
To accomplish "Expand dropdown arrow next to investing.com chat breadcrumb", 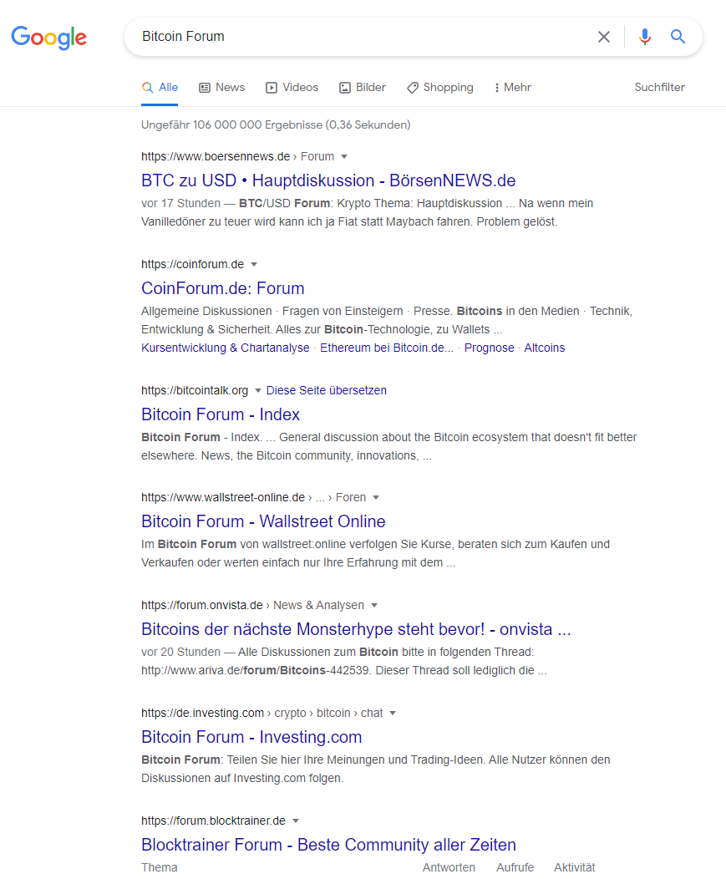I will [393, 713].
